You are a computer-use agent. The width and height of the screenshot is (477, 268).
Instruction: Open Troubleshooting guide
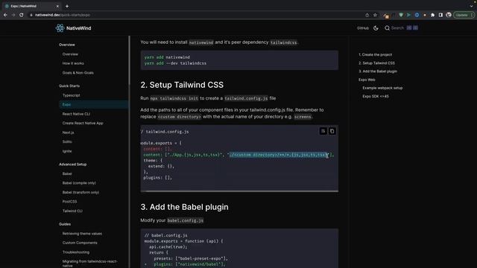[x=76, y=252]
